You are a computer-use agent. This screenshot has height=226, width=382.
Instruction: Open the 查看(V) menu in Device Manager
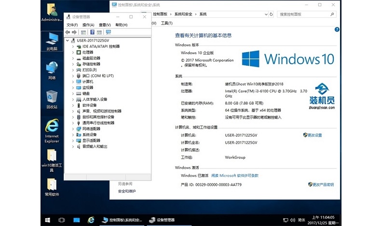(x=105, y=25)
